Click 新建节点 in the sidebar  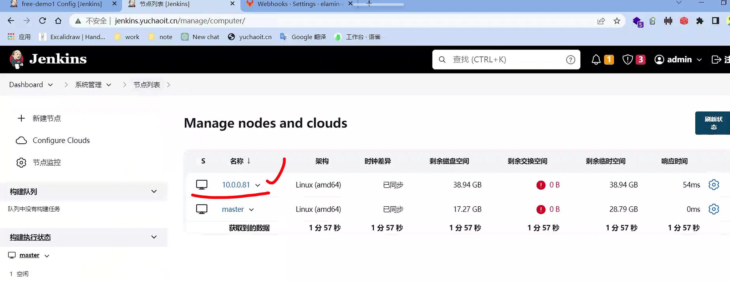47,118
